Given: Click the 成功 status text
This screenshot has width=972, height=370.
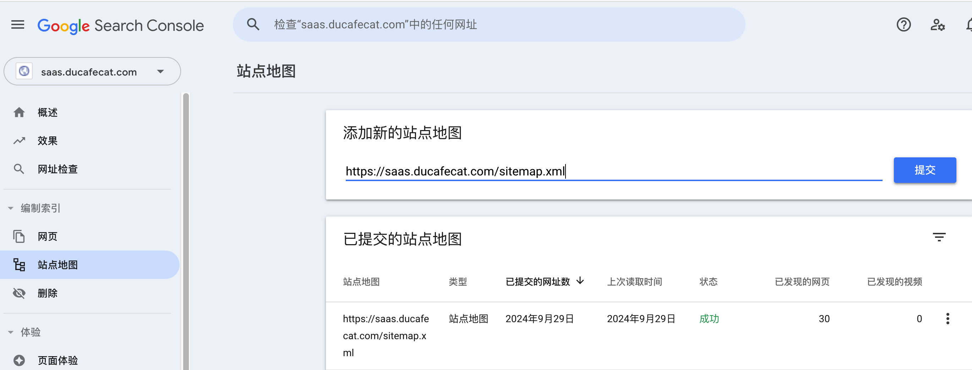Looking at the screenshot, I should pyautogui.click(x=709, y=319).
